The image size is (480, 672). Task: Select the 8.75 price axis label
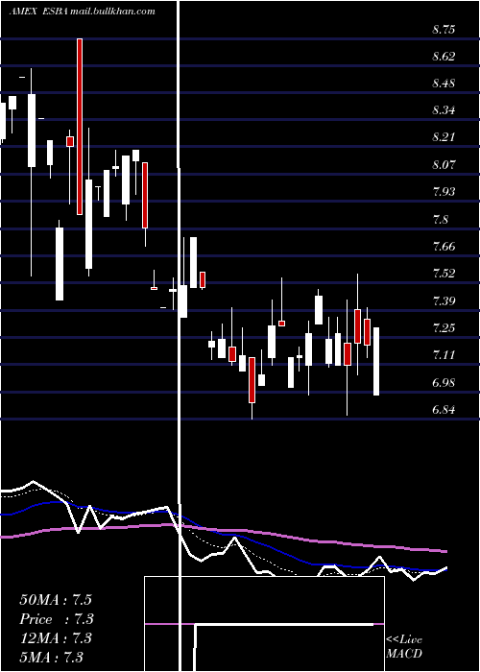[444, 30]
